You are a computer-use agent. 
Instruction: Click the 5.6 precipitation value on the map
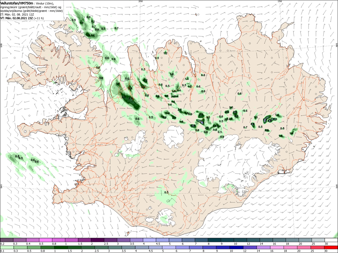click(270, 121)
